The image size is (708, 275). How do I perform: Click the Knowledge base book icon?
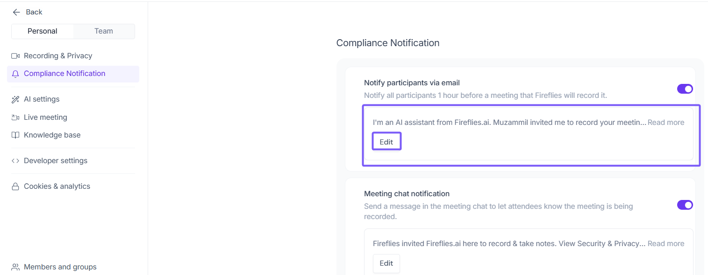[x=15, y=135]
